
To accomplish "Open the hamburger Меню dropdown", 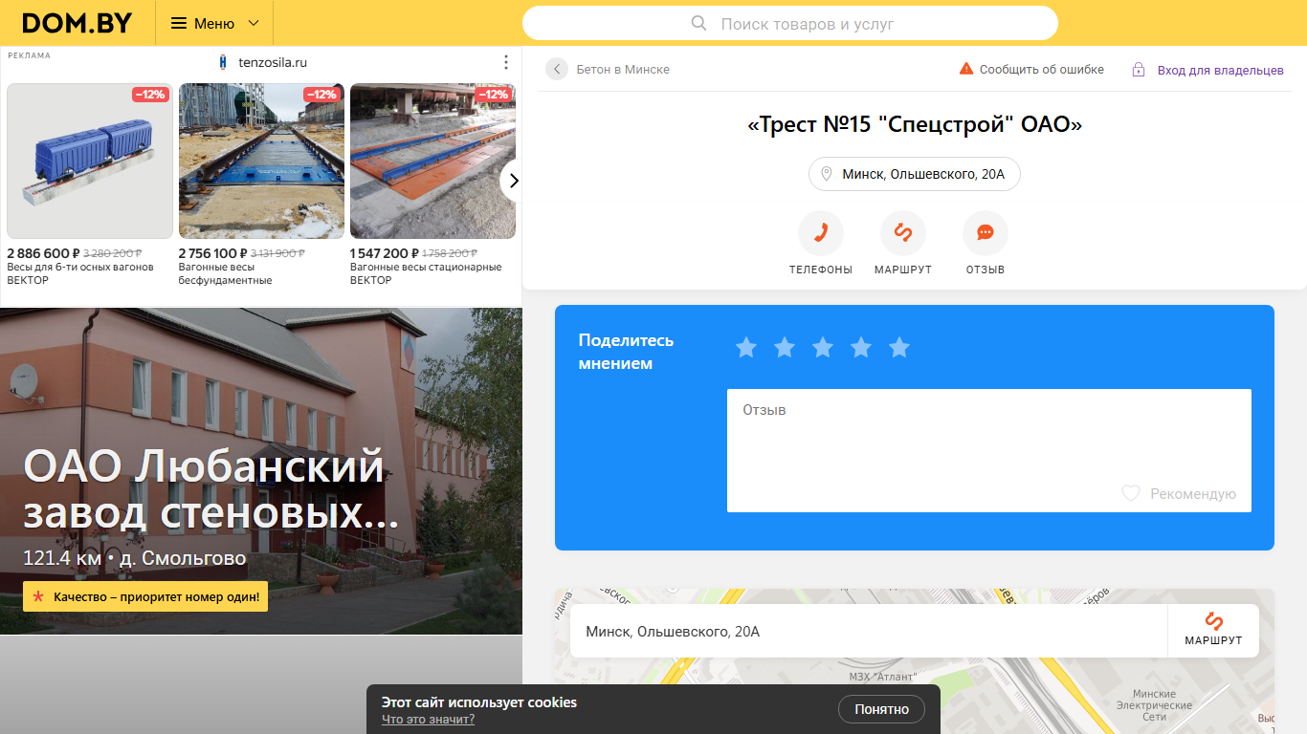I will (214, 23).
